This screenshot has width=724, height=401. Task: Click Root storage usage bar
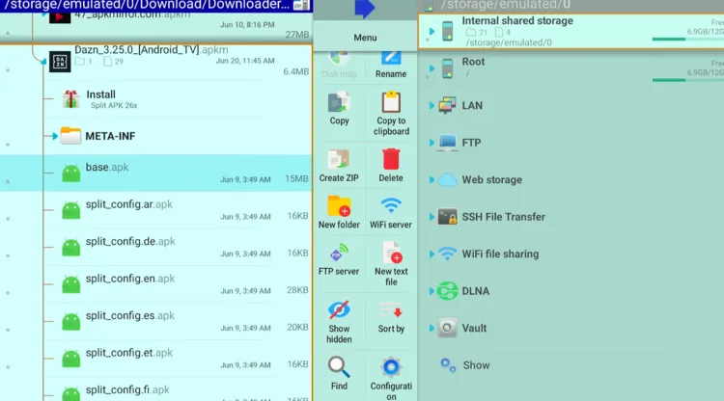tap(688, 80)
